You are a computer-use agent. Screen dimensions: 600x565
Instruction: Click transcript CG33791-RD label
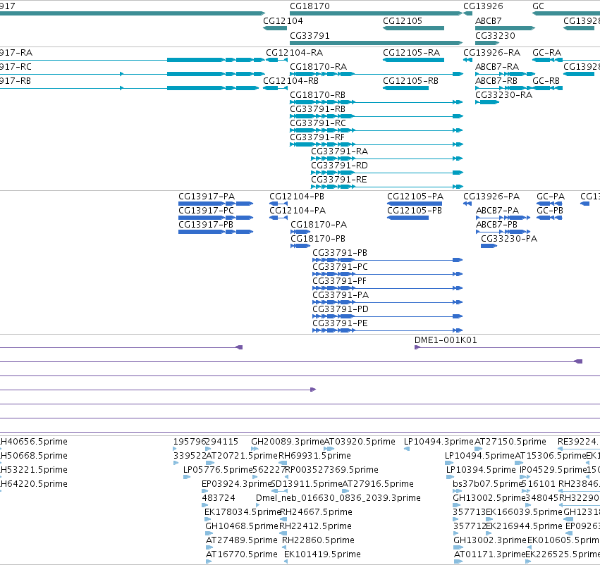coord(339,166)
